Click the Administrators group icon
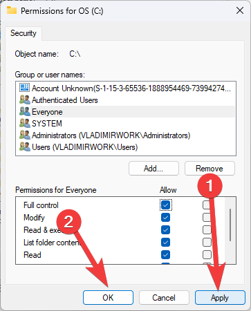Screen dimensions: 251x311 click(x=25, y=135)
